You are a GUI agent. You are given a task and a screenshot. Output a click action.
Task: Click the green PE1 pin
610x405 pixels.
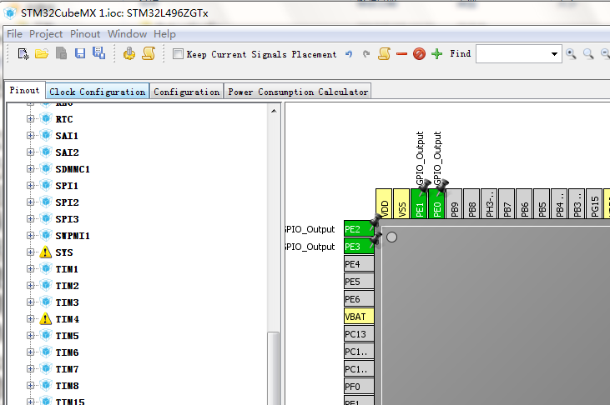click(x=419, y=203)
